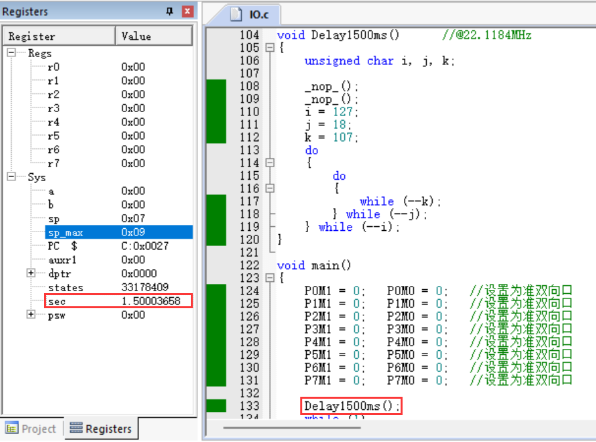Click the PC $ register entry

click(x=63, y=246)
